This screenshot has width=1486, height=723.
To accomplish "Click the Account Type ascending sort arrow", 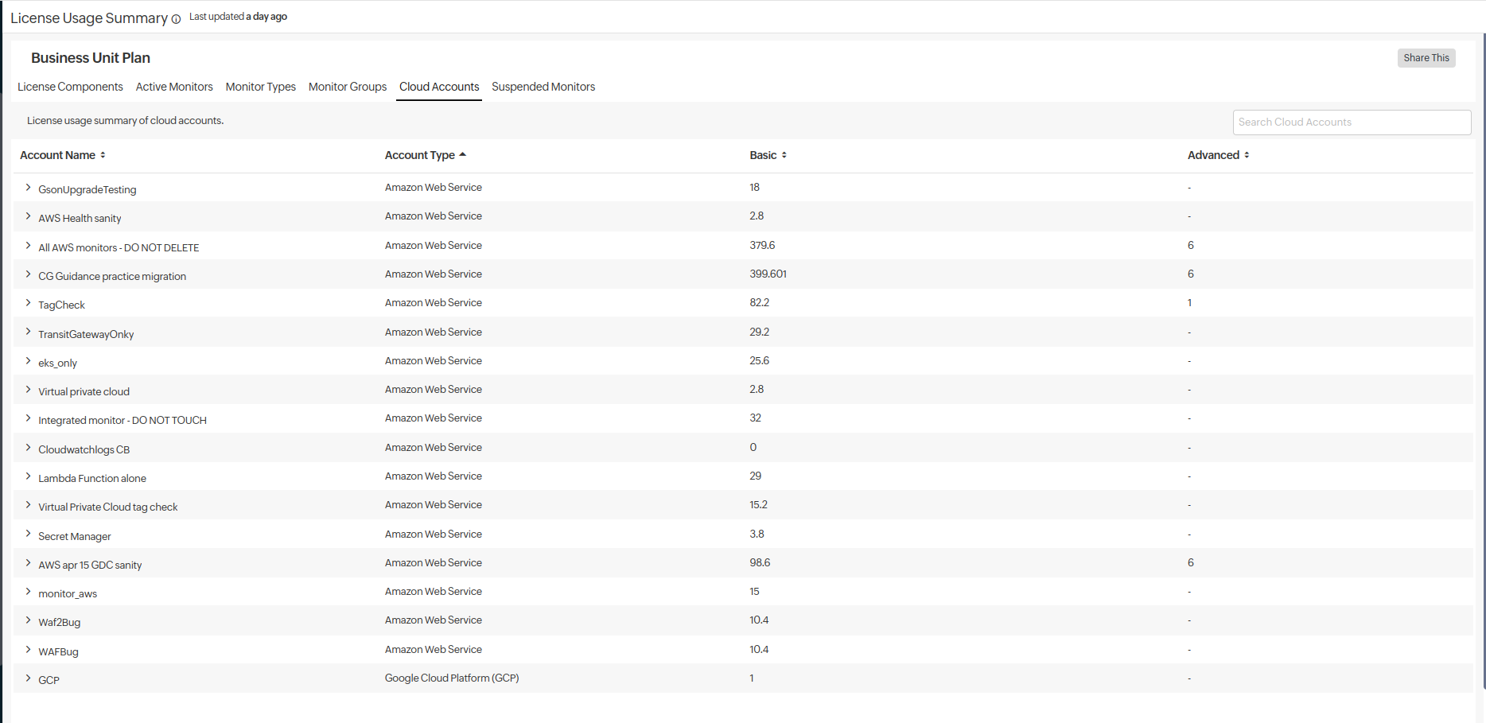I will tap(462, 155).
